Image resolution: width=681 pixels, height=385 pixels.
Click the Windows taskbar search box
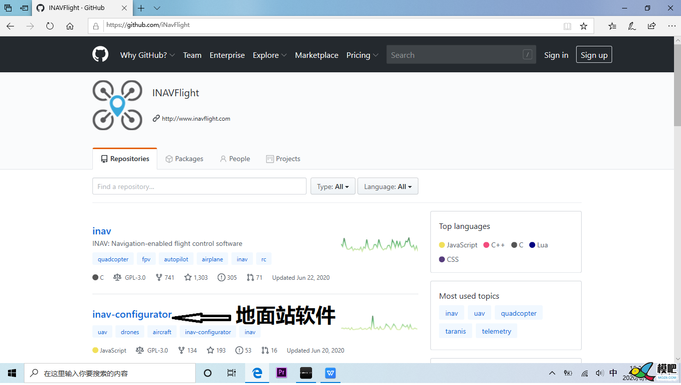[110, 373]
